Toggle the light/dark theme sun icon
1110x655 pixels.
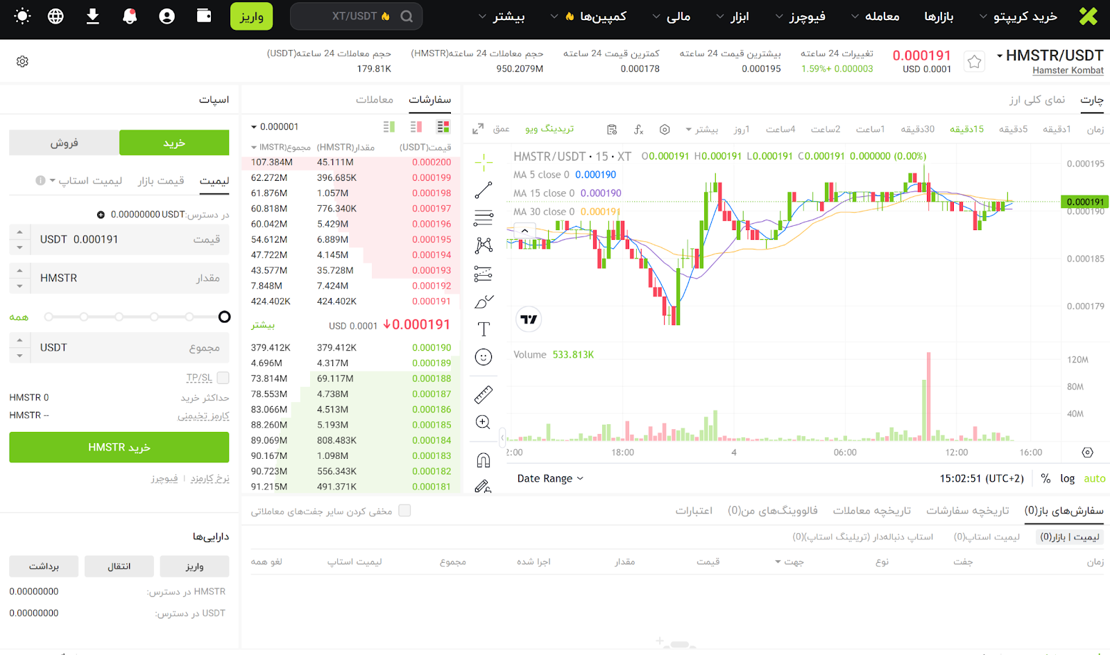click(22, 16)
